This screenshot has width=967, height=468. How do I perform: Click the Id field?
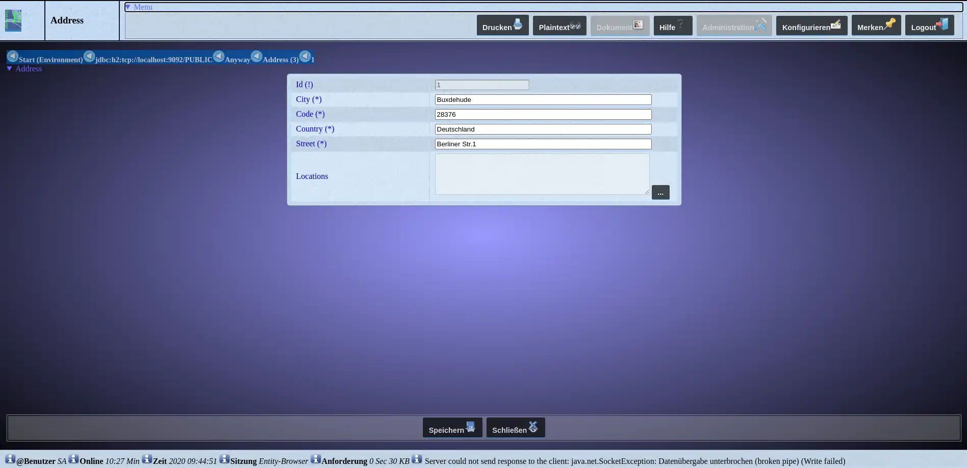coord(482,85)
